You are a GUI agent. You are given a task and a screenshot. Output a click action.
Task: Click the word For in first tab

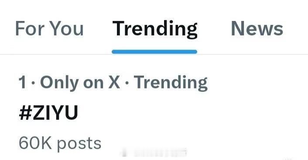pos(30,29)
